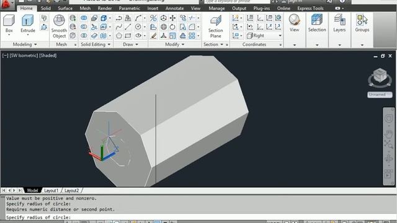The height and width of the screenshot is (223, 397).
Task: Expand the Layers panel flyout
Action: (339, 45)
